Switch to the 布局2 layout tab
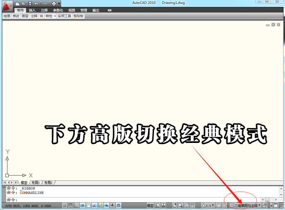 [48, 183]
